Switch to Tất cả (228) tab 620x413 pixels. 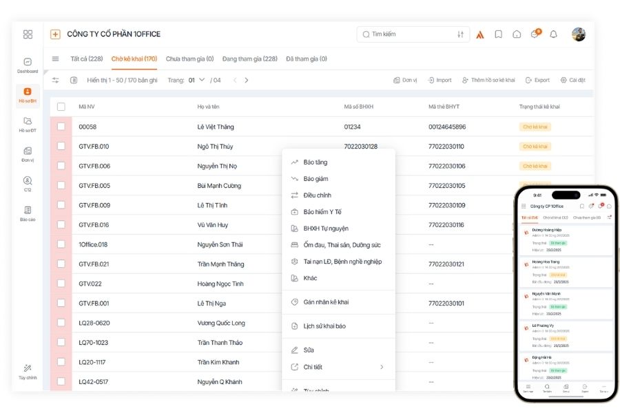(x=87, y=59)
